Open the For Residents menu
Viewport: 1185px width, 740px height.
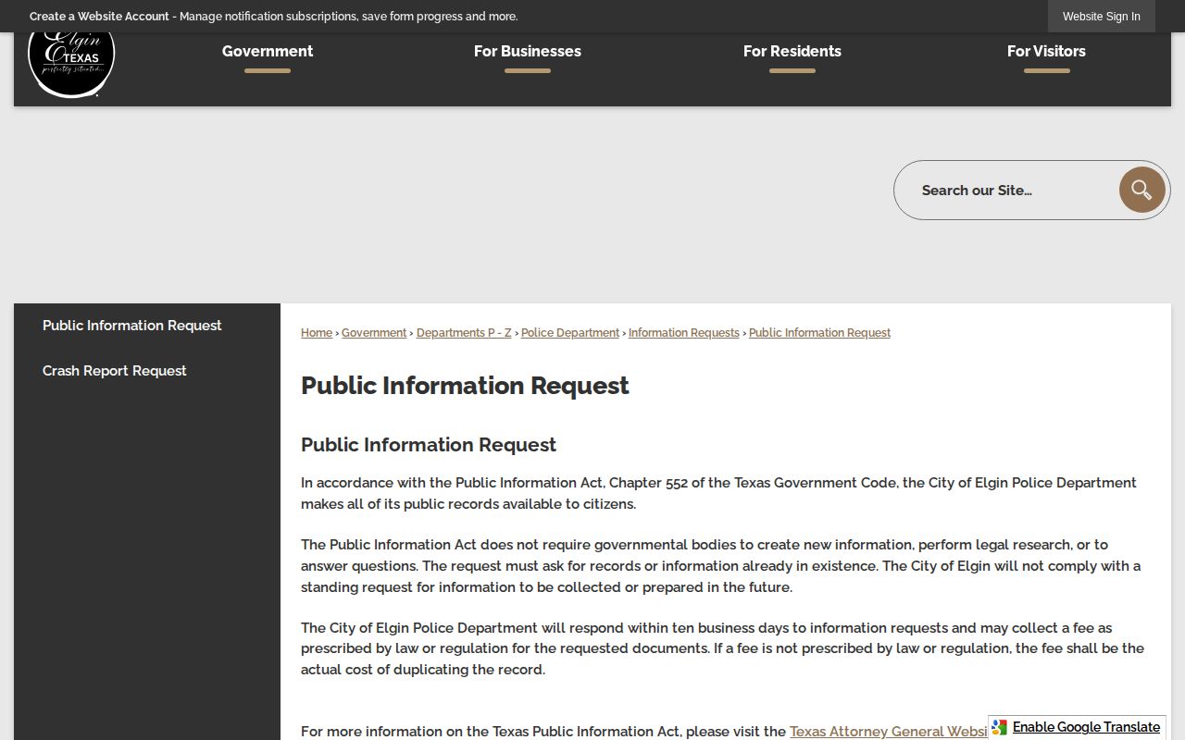tap(792, 52)
